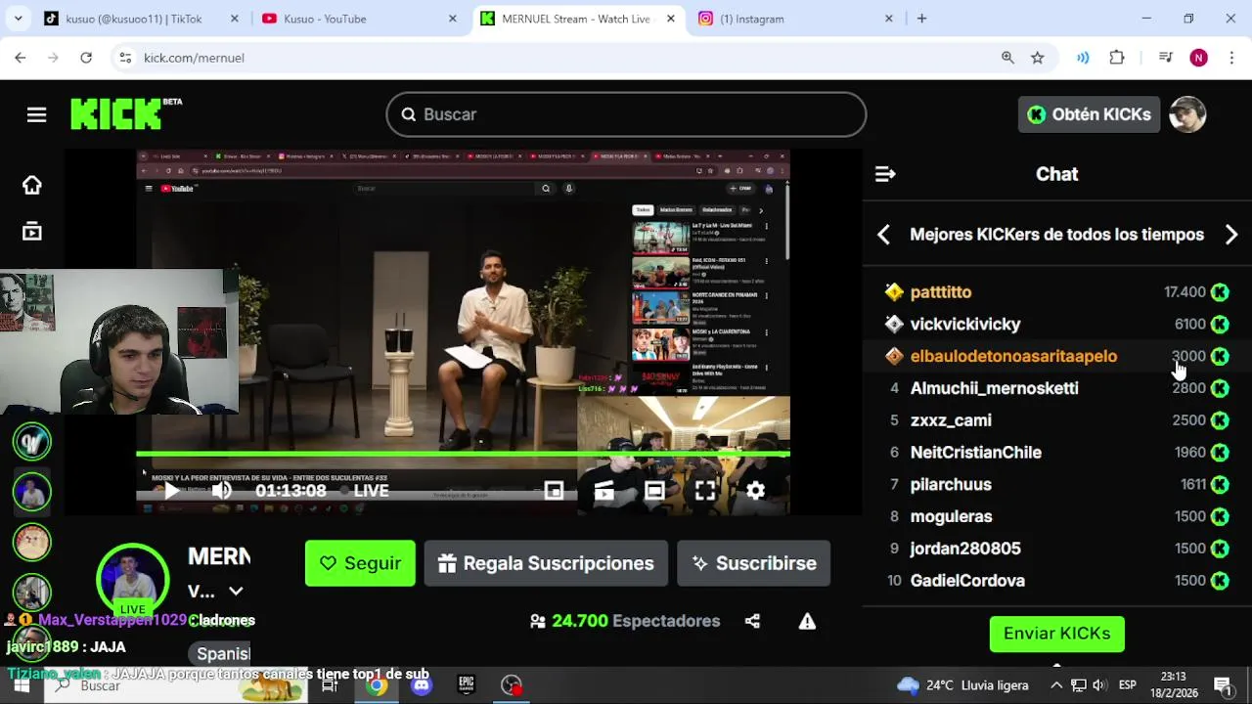
Task: Bookmark this page with star
Action: click(x=1037, y=58)
